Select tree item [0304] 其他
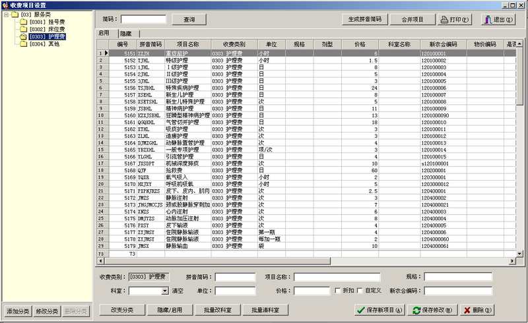The height and width of the screenshot is (323, 528). click(x=44, y=44)
